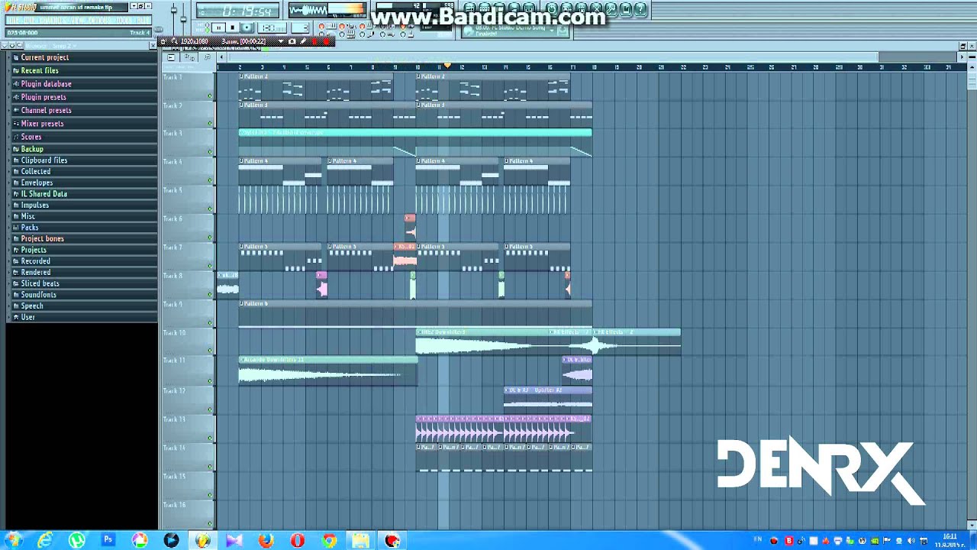
Task: Open the news panel dropdown arrow
Action: pos(552,31)
